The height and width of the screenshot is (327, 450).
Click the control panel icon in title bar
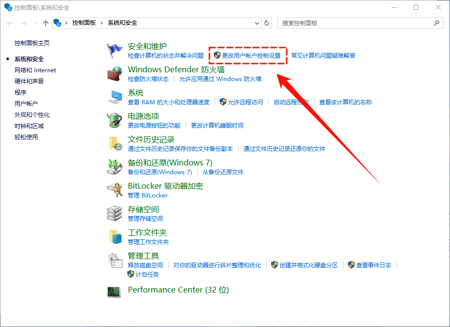[8, 7]
